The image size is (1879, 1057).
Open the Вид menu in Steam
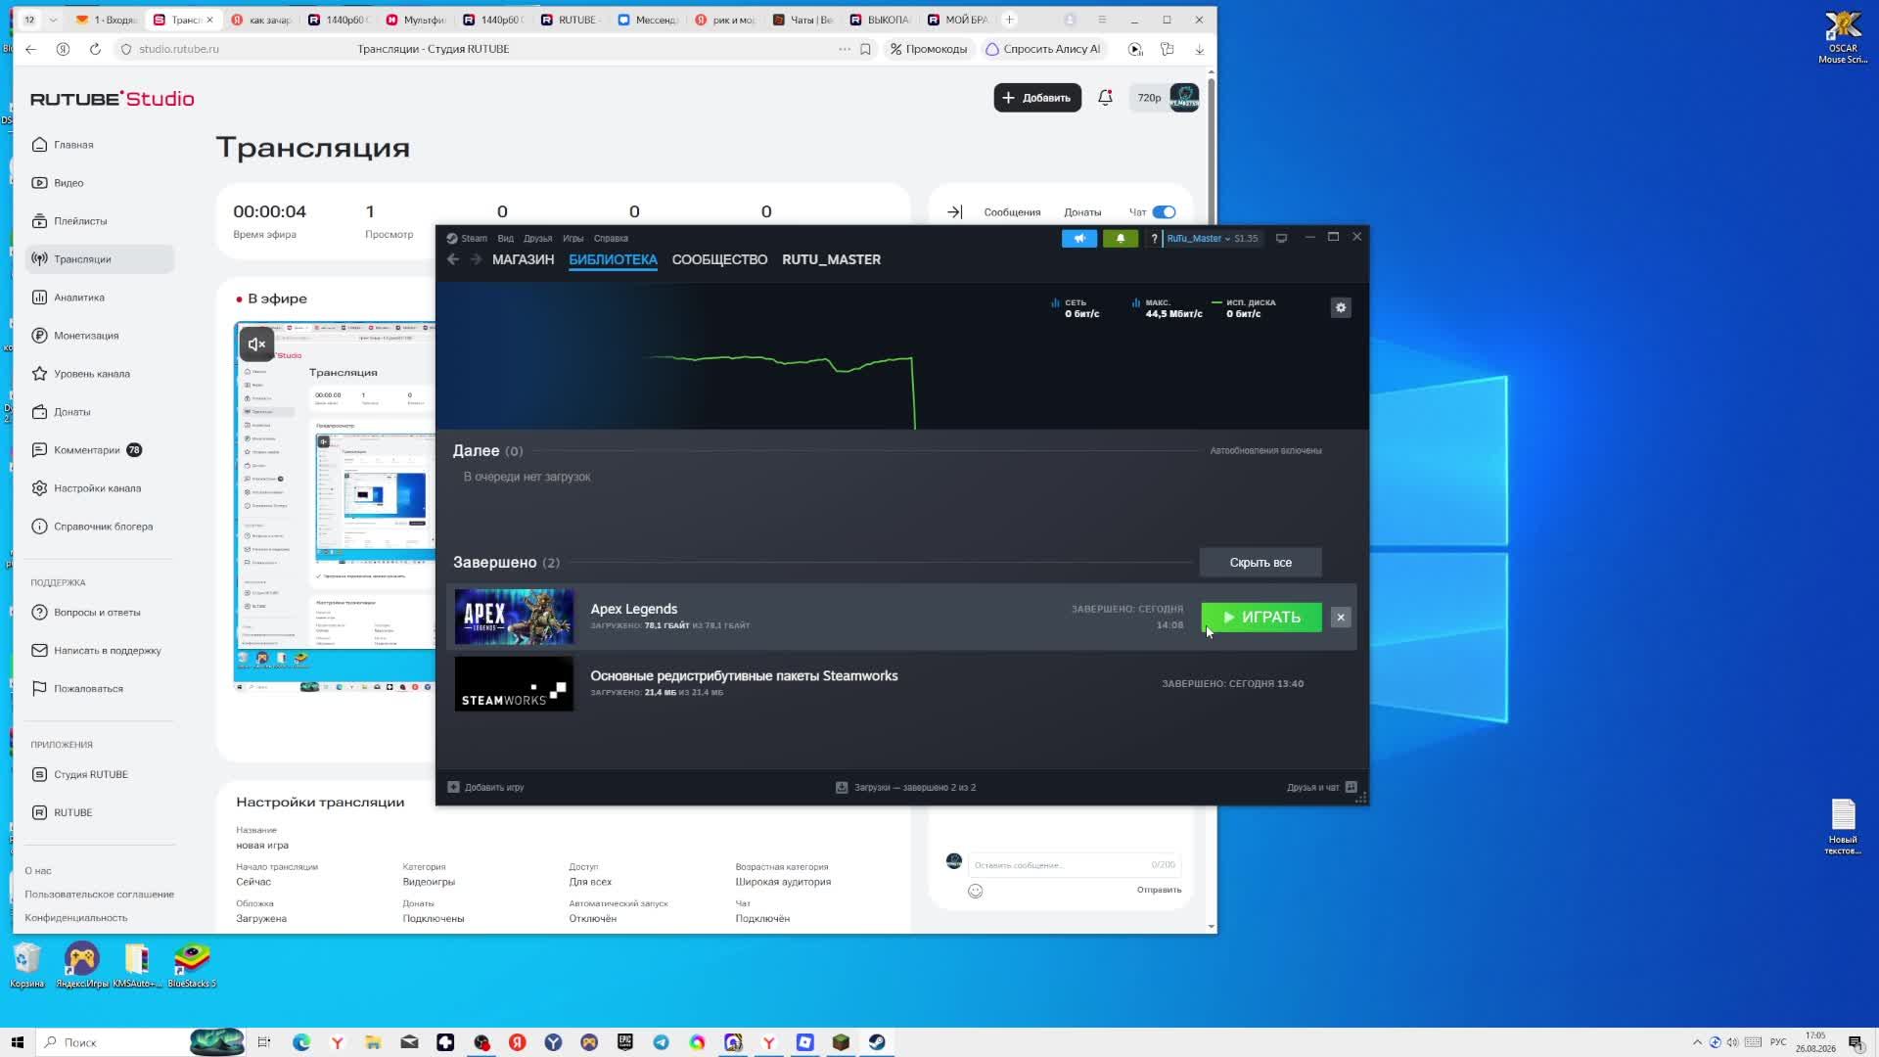505,238
